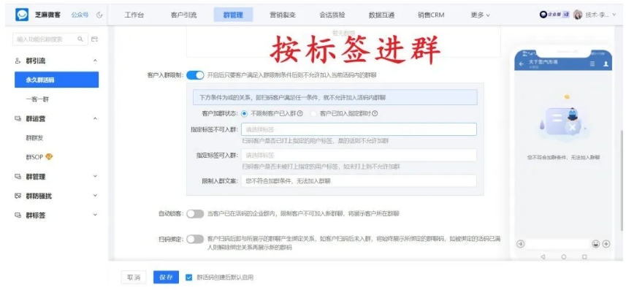
Task: Enable the 自动锁客 switch
Action: point(195,214)
